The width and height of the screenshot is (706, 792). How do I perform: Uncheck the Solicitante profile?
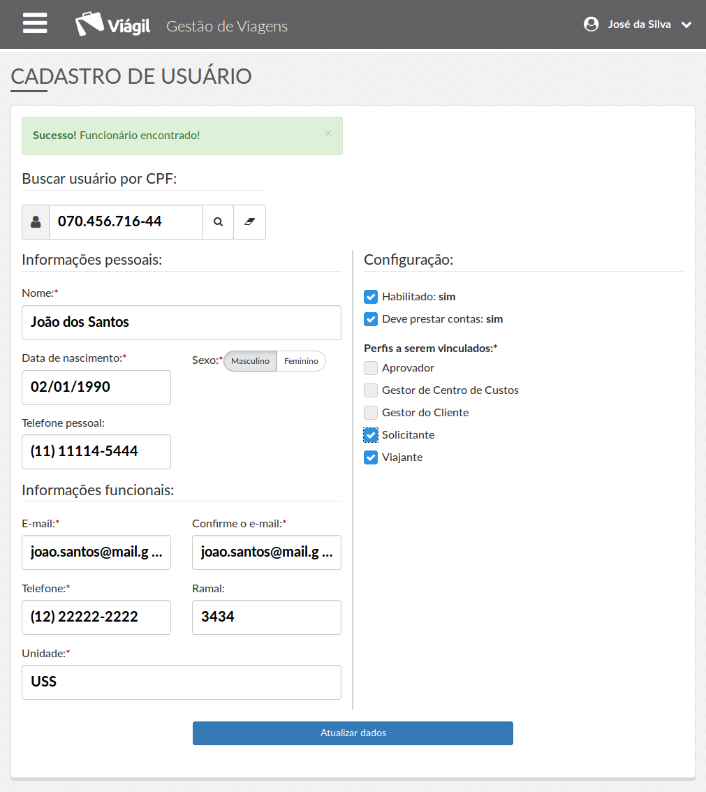point(371,435)
